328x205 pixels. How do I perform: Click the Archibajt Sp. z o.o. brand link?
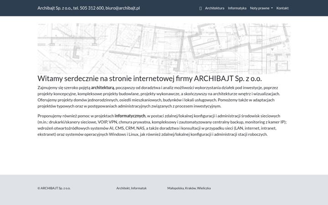click(89, 8)
